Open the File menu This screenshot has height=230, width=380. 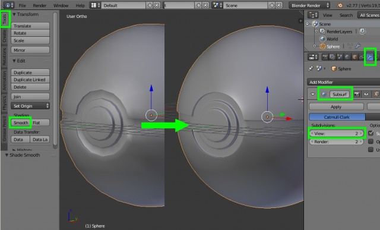click(23, 5)
